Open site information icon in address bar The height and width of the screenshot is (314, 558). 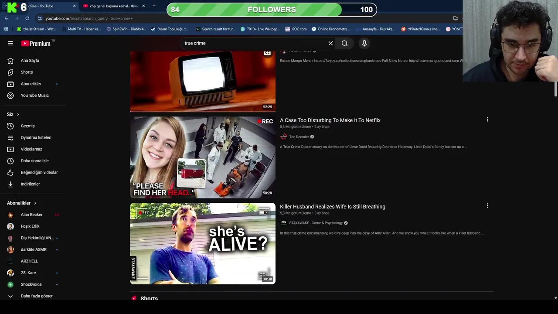[40, 18]
